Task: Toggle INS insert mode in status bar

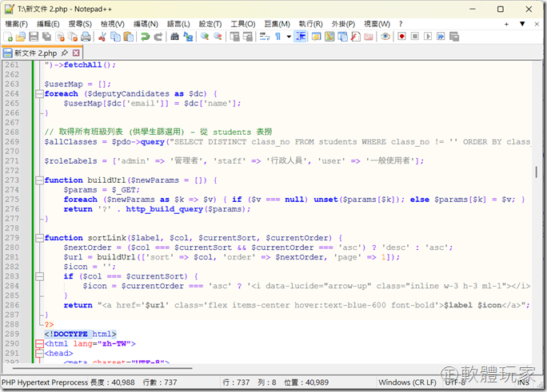Action: [x=521, y=382]
